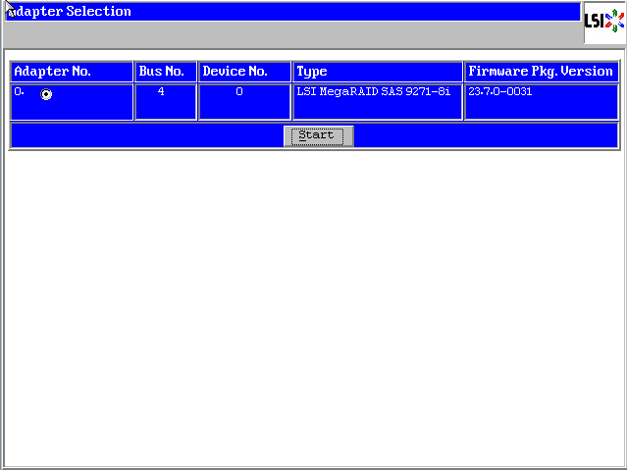Select the LSI MegaRAID SAS 9271-8i entry
Image resolution: width=627 pixels, height=470 pixels.
pyautogui.click(x=373, y=91)
